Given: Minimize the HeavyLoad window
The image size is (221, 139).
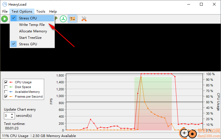Looking at the screenshot, I should click(x=189, y=5).
